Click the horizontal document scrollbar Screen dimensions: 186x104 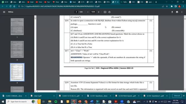pos(111,91)
